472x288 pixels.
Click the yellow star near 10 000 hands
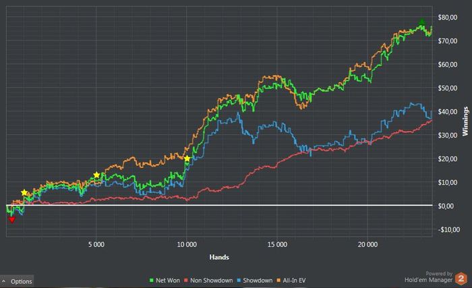click(187, 159)
